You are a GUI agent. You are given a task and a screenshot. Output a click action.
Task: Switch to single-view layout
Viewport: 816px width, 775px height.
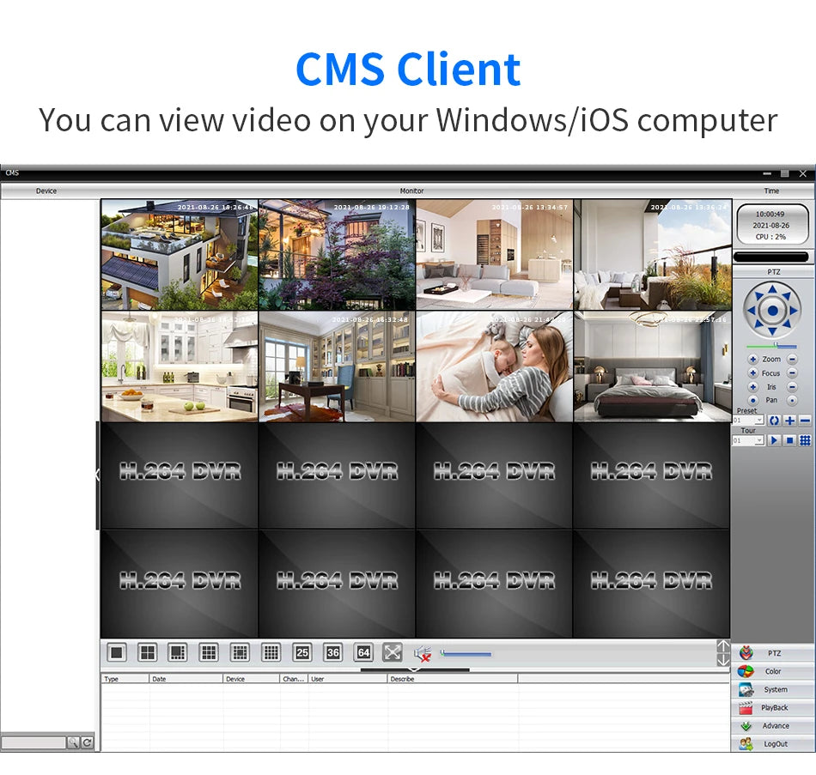coord(117,652)
